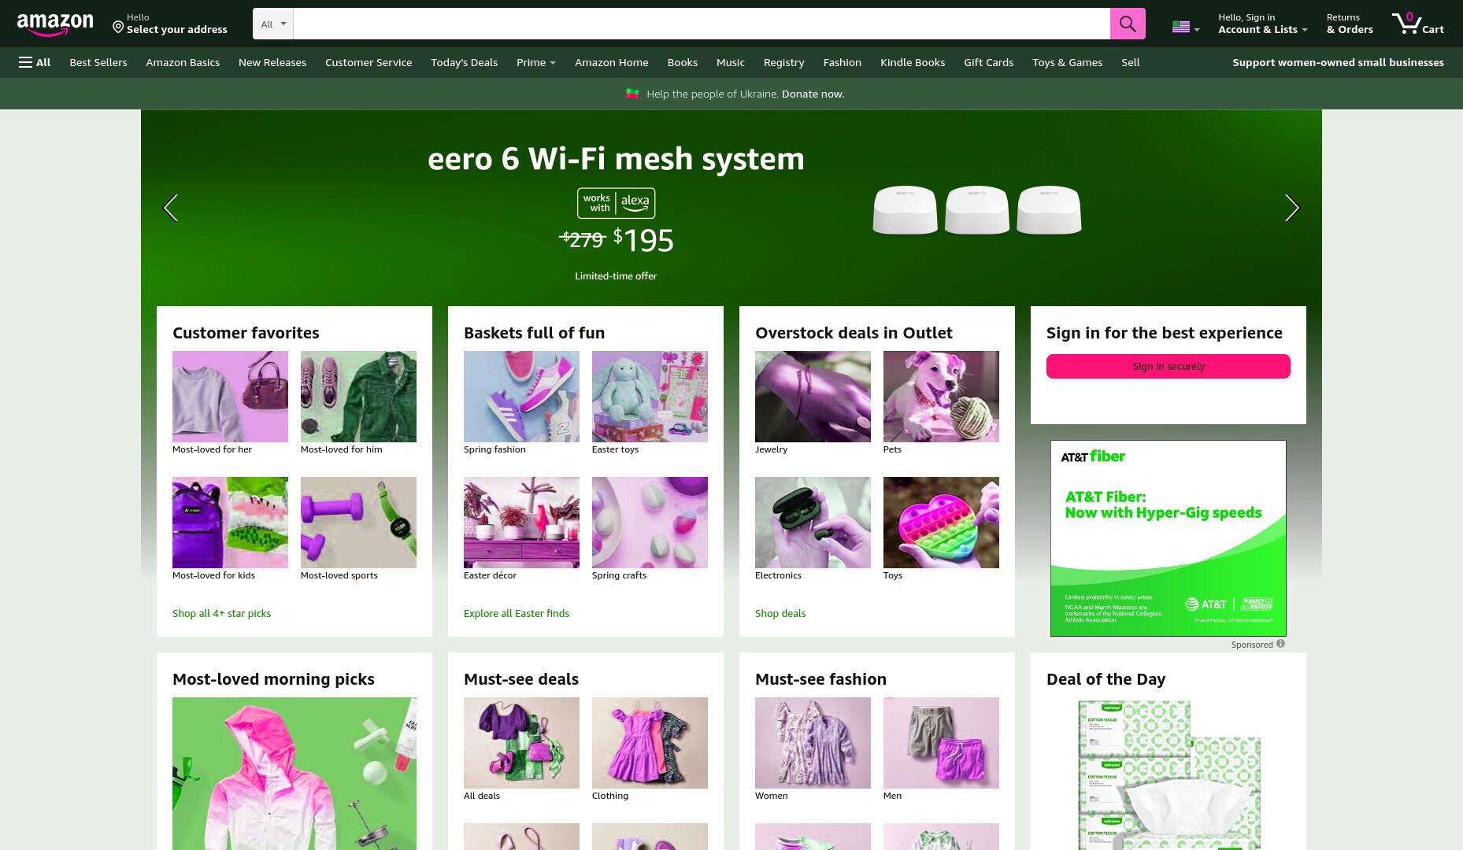Click Support women-owned small businesses link
This screenshot has width=1463, height=850.
pos(1338,62)
